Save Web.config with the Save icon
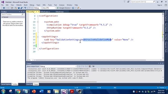Image resolution: width=168 pixels, height=94 pixels. pyautogui.click(x=19, y=8)
